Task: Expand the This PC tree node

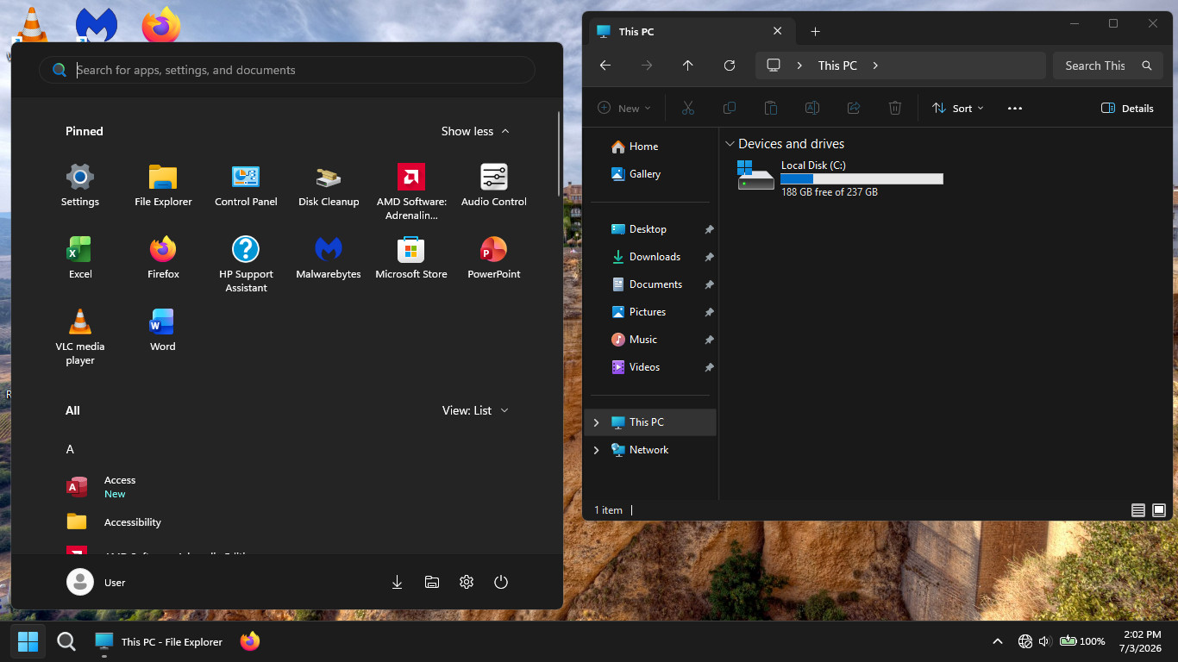Action: (596, 422)
